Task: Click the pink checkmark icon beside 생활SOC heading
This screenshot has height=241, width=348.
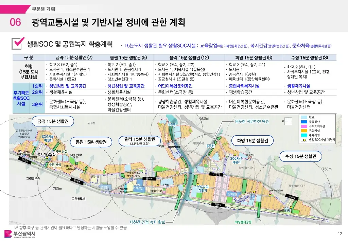Action: 18,43
